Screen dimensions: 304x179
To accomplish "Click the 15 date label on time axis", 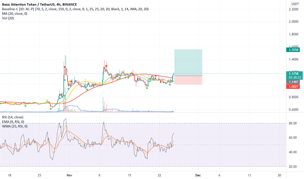I will click(x=129, y=175).
